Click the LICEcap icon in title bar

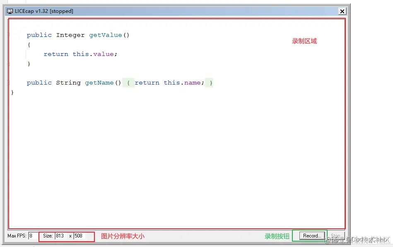click(10, 11)
